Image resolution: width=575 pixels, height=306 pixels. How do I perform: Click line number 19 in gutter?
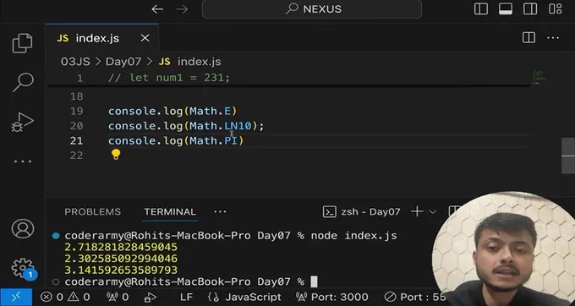coord(76,111)
